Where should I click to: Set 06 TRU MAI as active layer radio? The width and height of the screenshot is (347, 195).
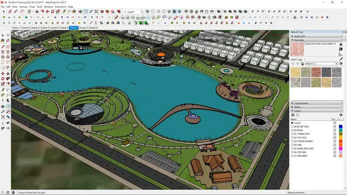pyautogui.click(x=292, y=152)
